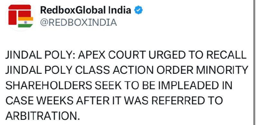Image resolution: width=257 pixels, height=125 pixels.
Task: Open the @REDBOXINDIA handle link
Action: pyautogui.click(x=78, y=22)
